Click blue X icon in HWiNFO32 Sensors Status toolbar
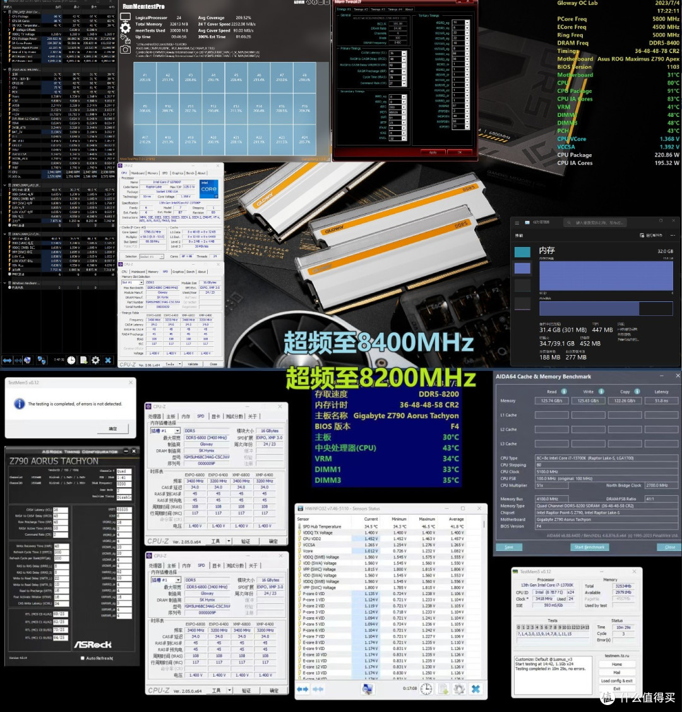This screenshot has width=682, height=712. tap(476, 689)
